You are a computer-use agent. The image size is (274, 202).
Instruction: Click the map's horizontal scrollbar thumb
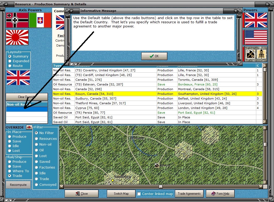[x=161, y=187]
